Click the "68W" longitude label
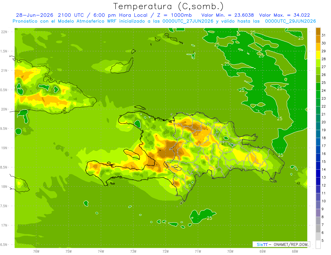Viewport: 331px width, 255px height. [295, 251]
